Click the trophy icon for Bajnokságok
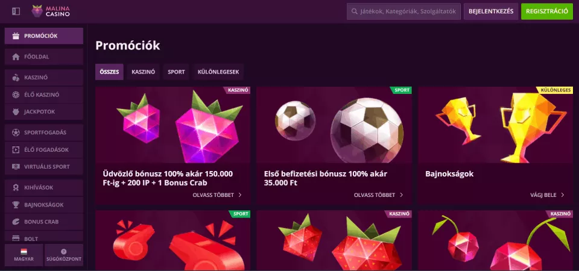 pyautogui.click(x=16, y=205)
